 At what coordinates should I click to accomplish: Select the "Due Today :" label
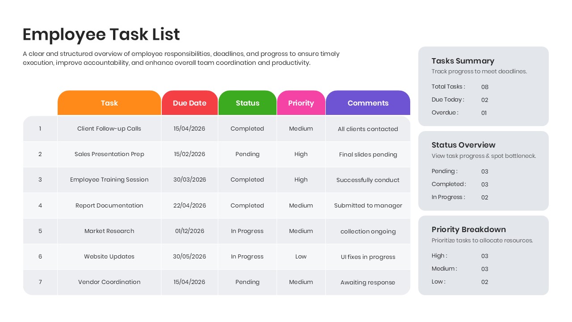pos(448,100)
